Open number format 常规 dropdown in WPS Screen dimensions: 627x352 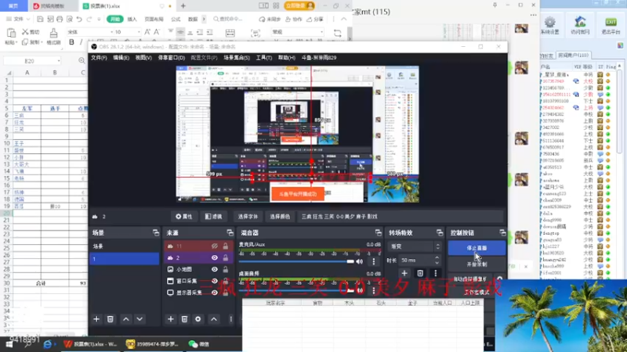[321, 32]
